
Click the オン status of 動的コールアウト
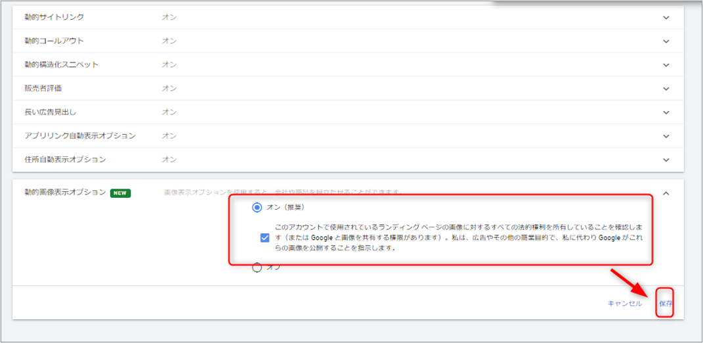[x=169, y=41]
